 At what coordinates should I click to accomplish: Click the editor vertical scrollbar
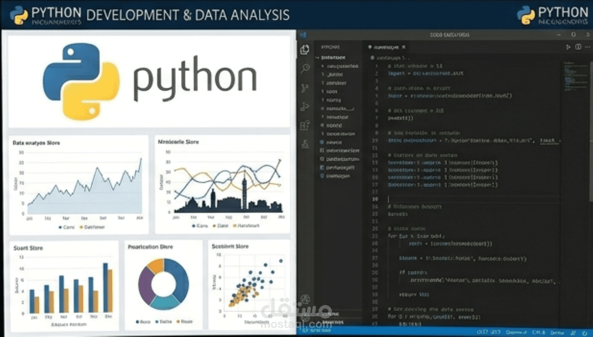click(591, 131)
